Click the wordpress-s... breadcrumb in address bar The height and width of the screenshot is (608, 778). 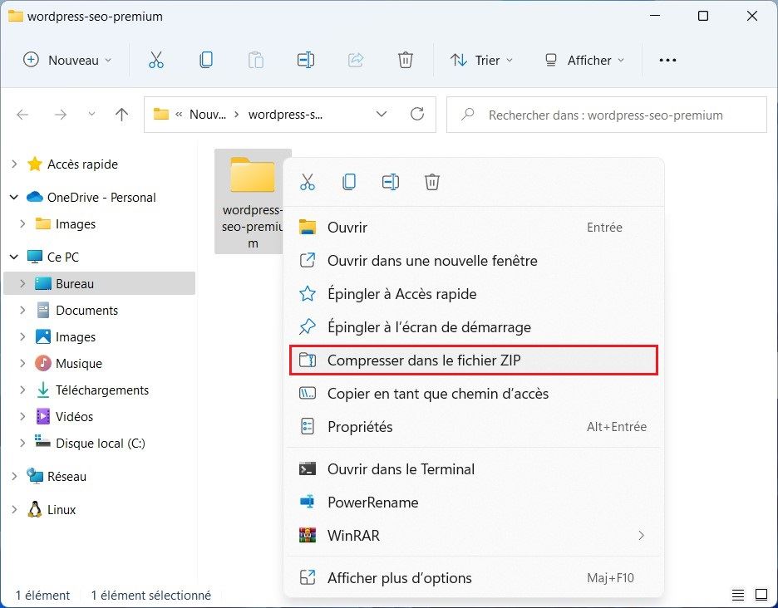pos(285,115)
